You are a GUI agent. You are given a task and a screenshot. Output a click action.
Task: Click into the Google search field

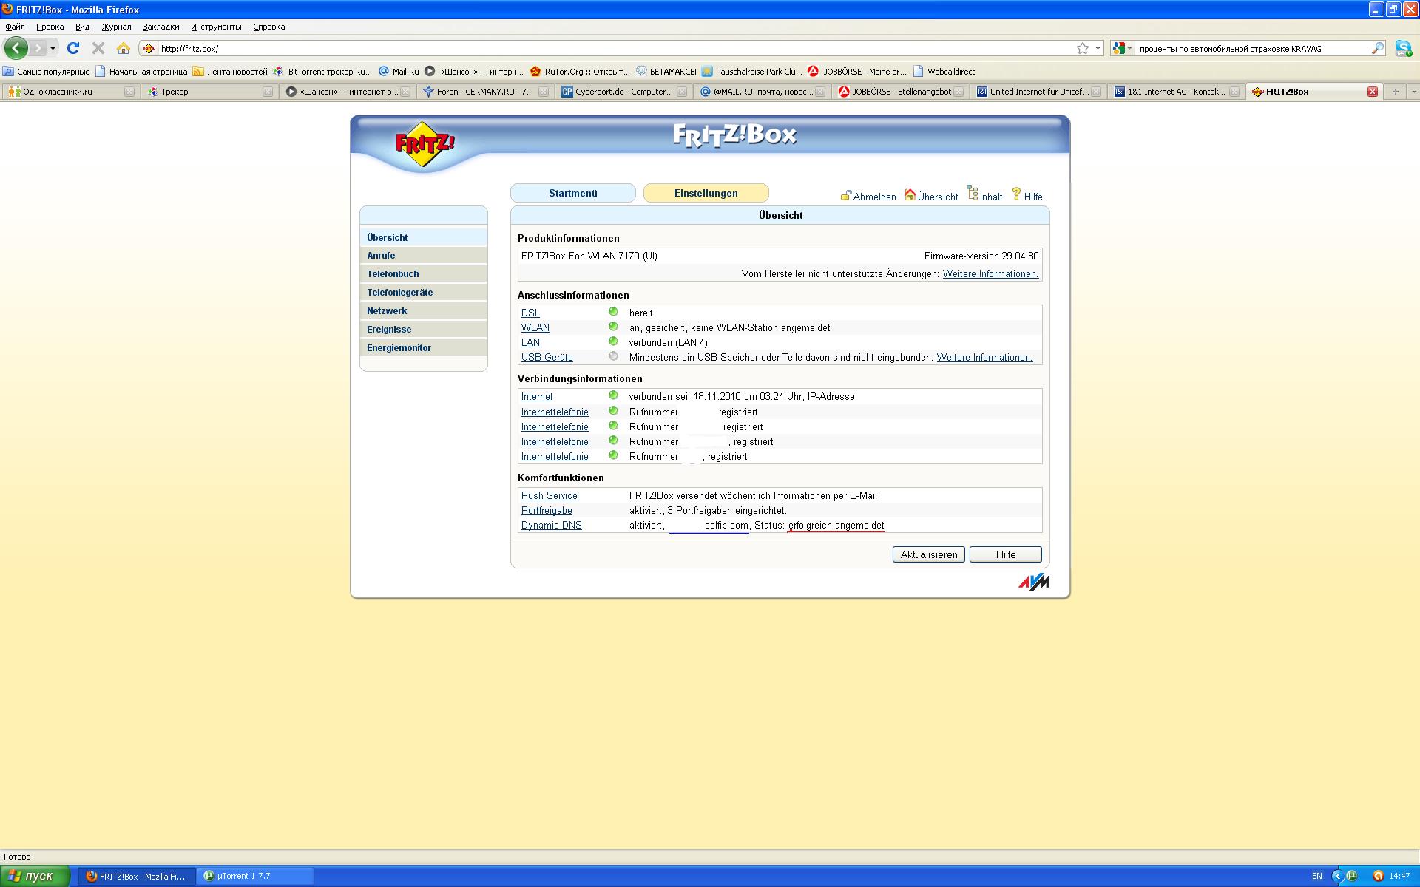(x=1250, y=49)
